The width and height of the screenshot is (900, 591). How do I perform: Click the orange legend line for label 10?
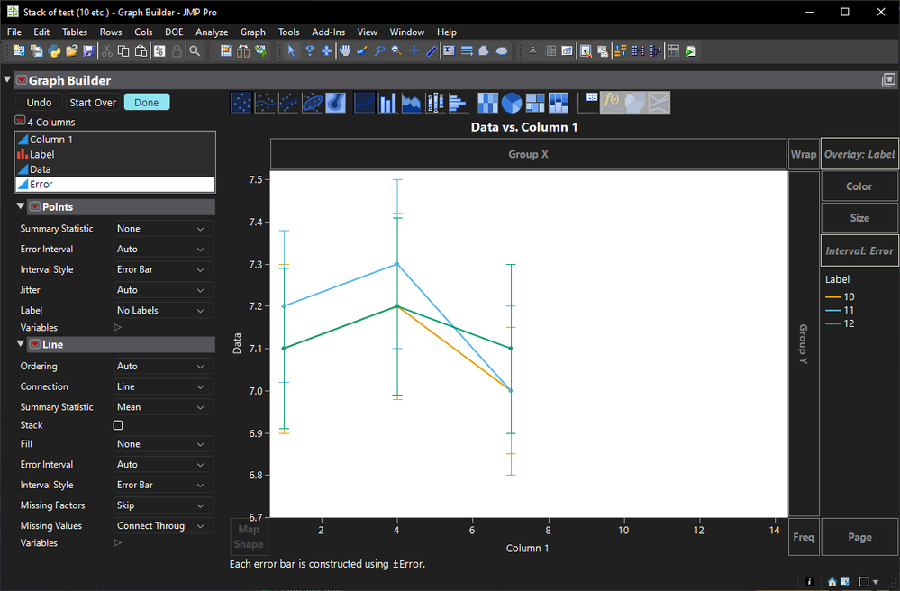pos(833,297)
